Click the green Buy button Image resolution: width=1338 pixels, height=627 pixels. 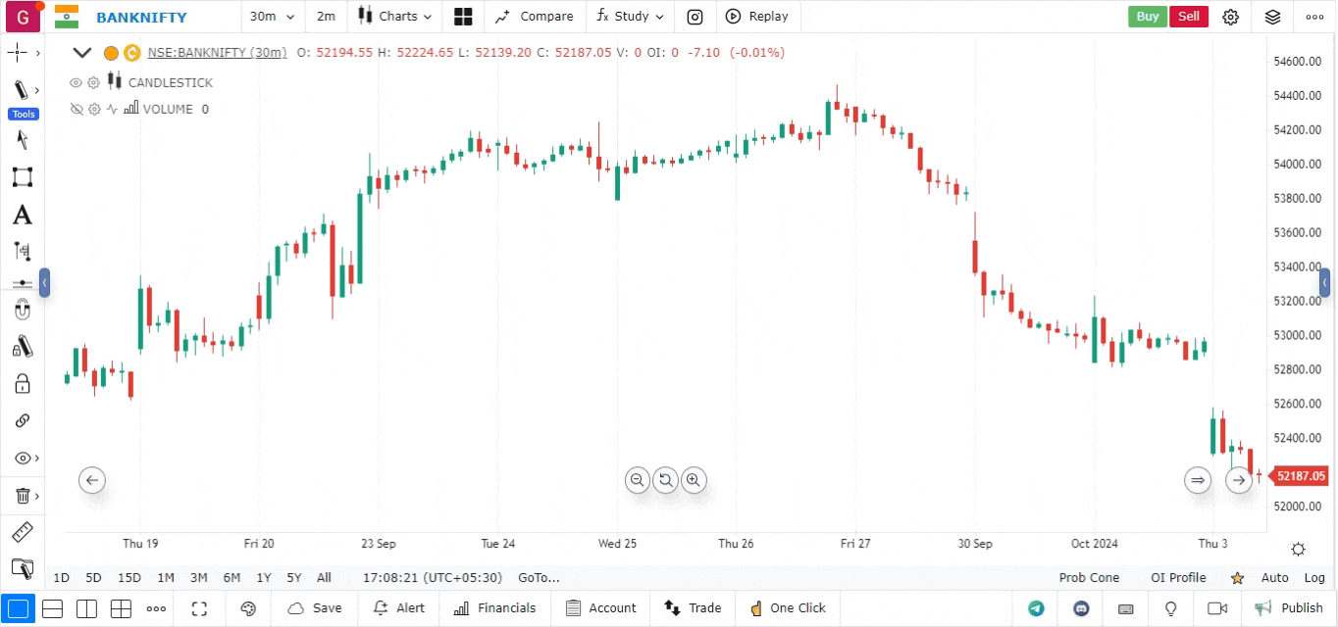pos(1148,17)
